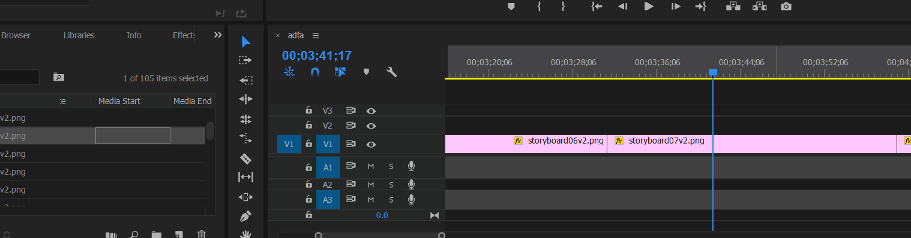The width and height of the screenshot is (911, 238).
Task: Click the Extract button
Action: tap(760, 7)
